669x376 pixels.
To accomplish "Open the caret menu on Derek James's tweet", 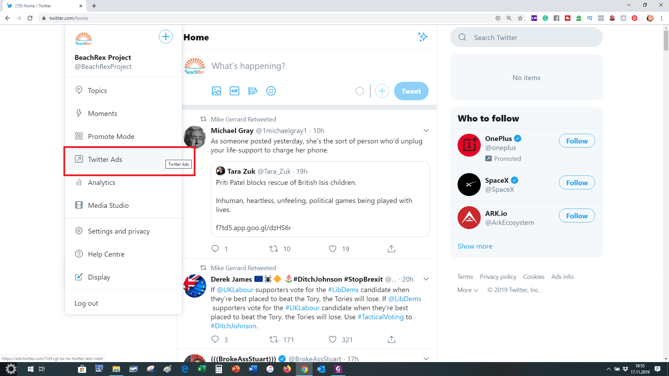I will pos(426,279).
